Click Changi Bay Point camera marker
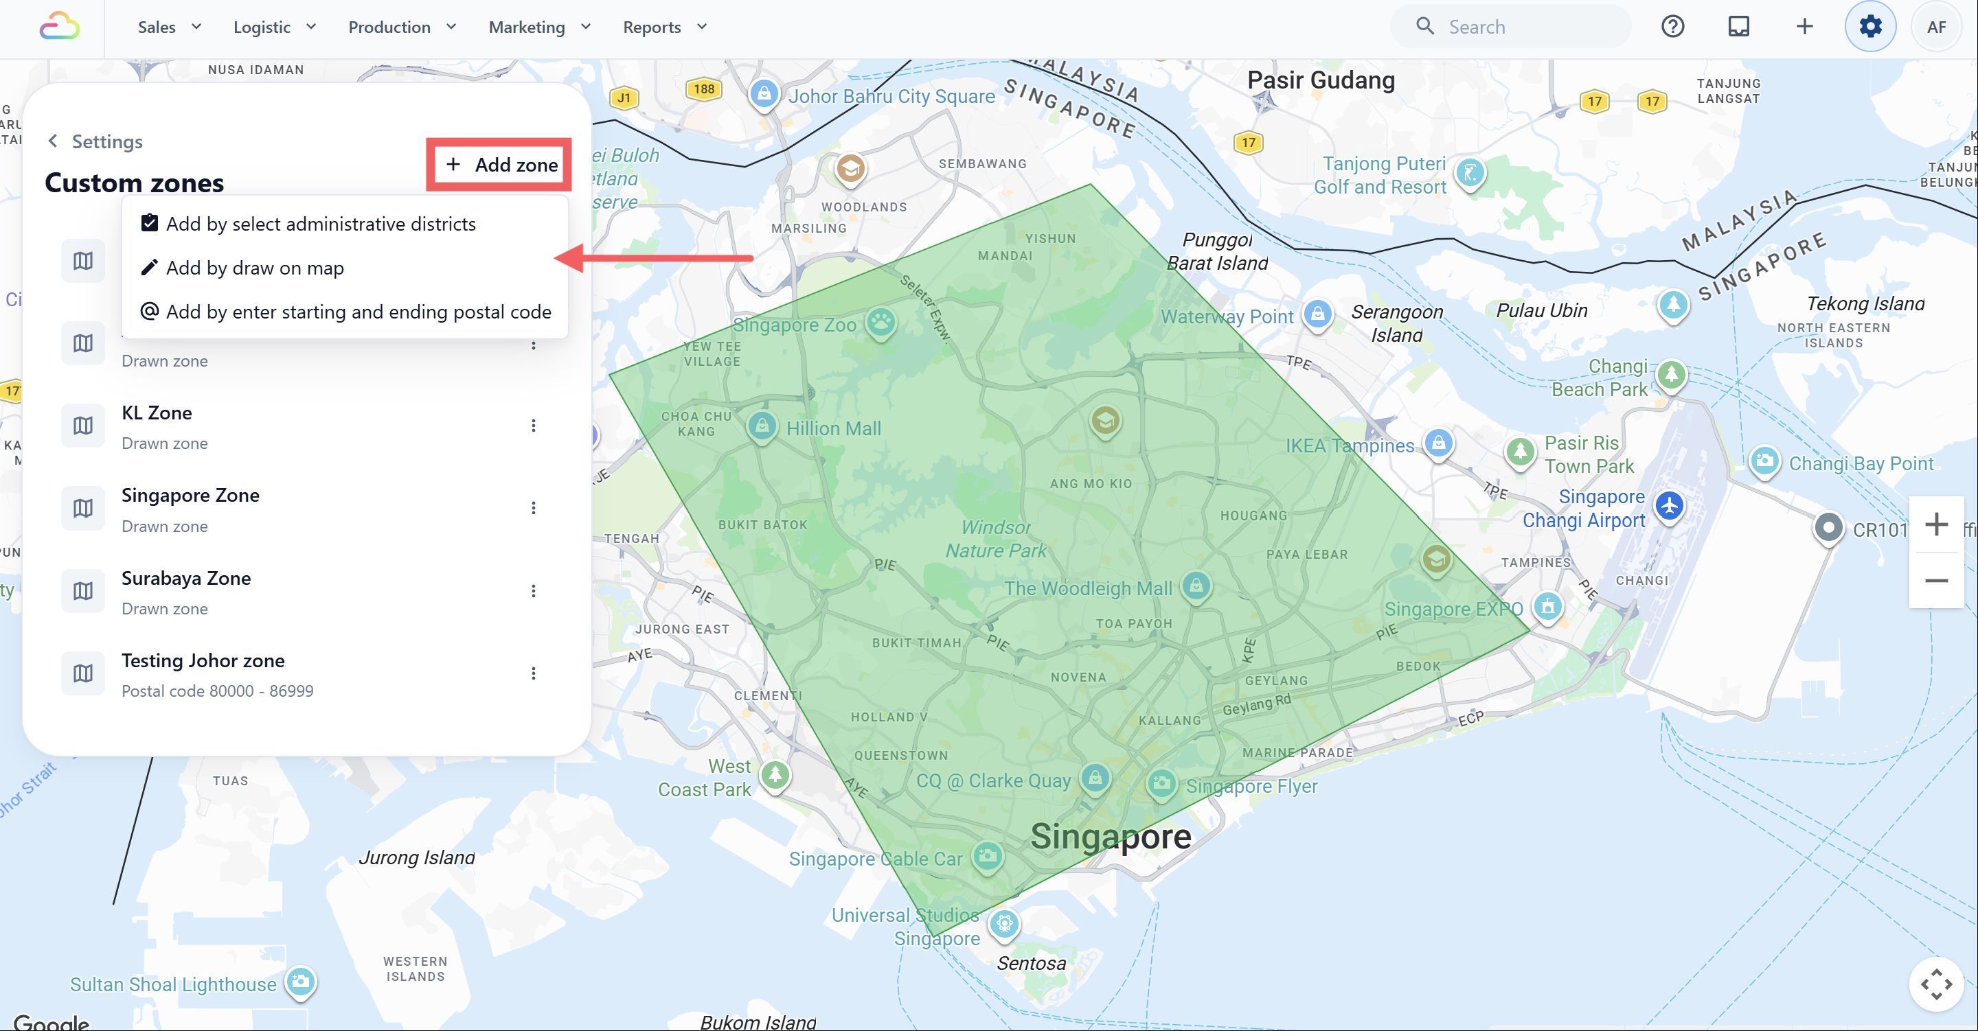The height and width of the screenshot is (1031, 1978). coord(1764,462)
